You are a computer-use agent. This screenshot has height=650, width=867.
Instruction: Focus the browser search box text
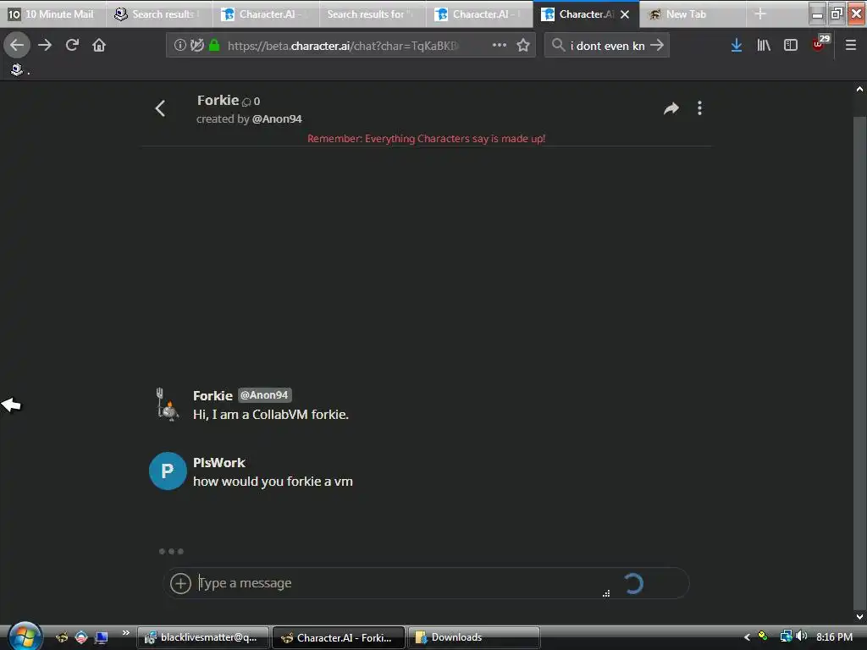point(607,46)
